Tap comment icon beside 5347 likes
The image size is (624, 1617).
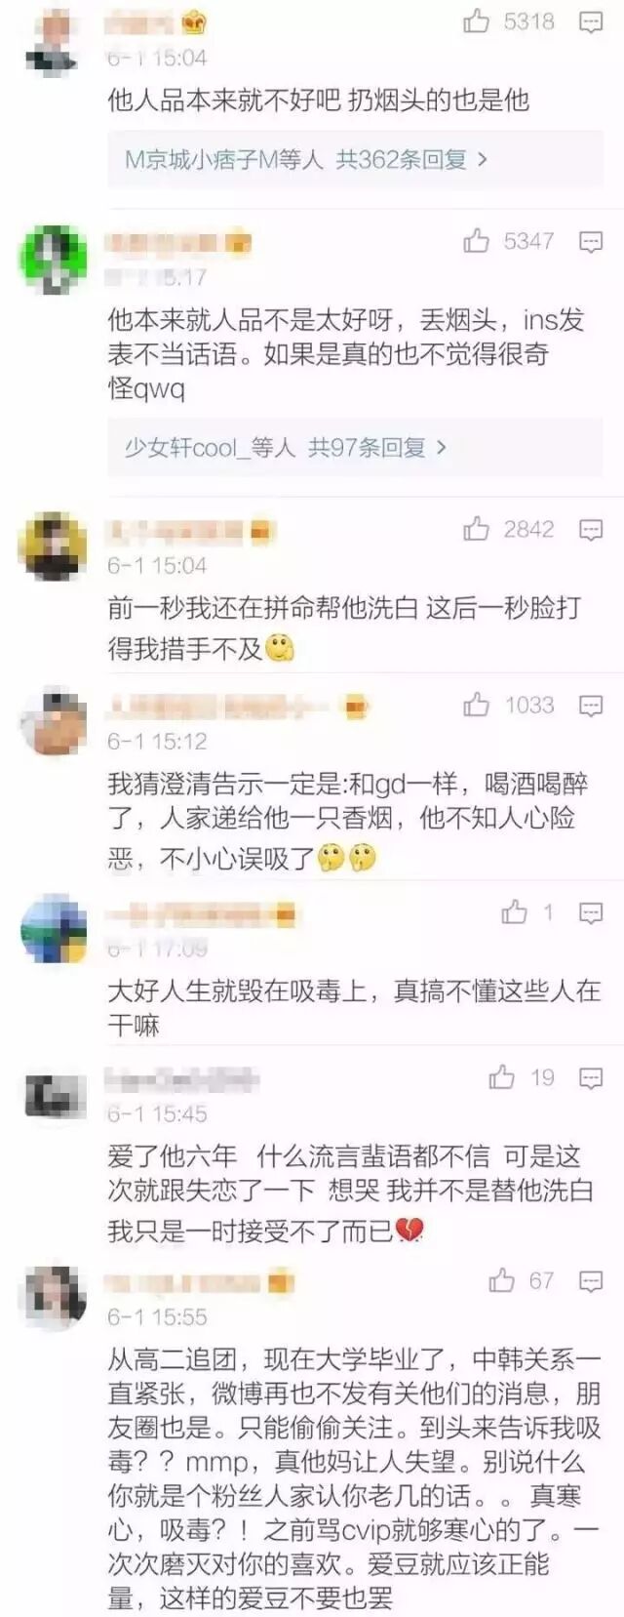pos(591,242)
